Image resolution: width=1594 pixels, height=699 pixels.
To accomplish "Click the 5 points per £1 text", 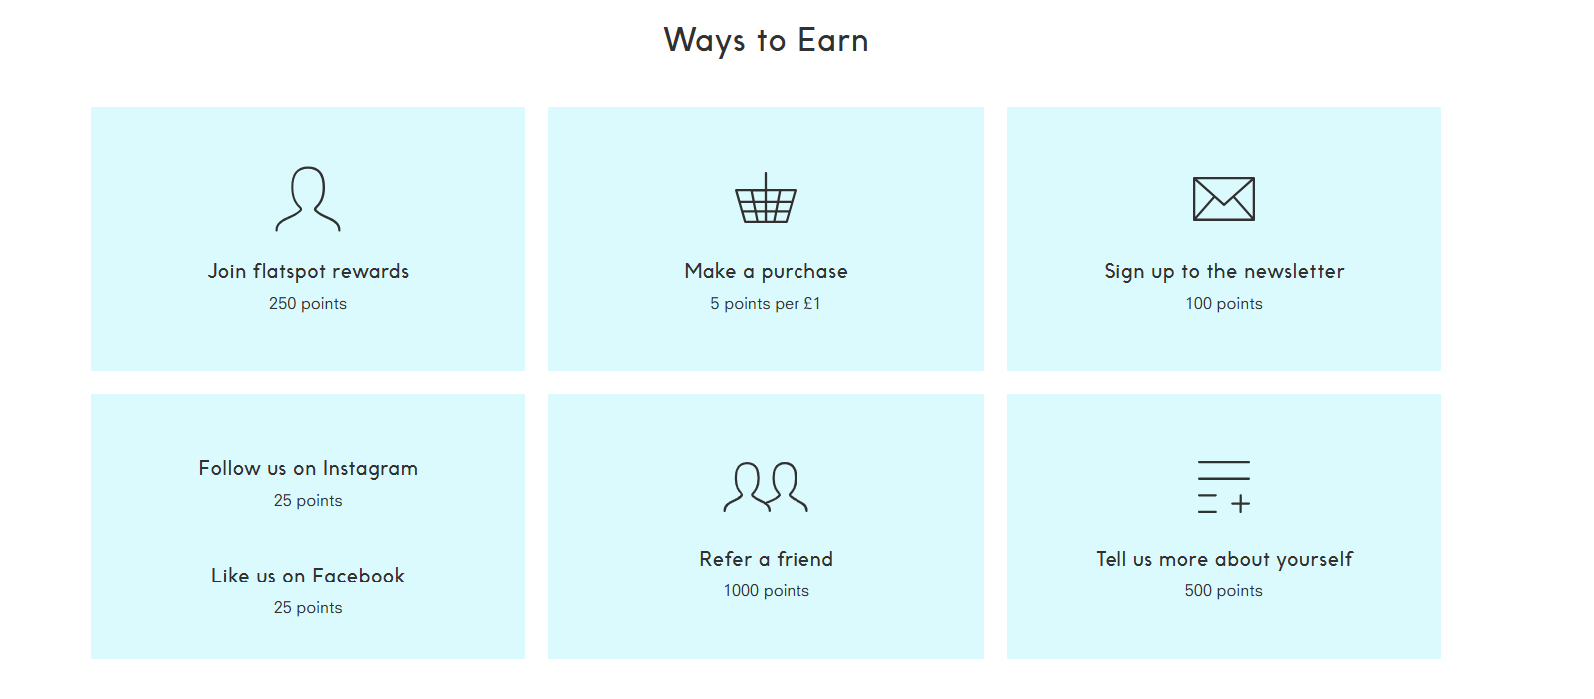I will coord(766,304).
